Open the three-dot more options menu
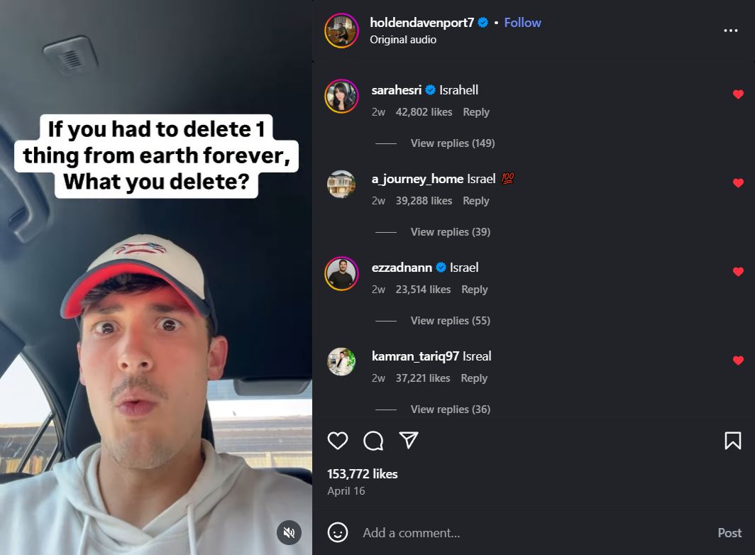The width and height of the screenshot is (755, 555). pos(730,31)
